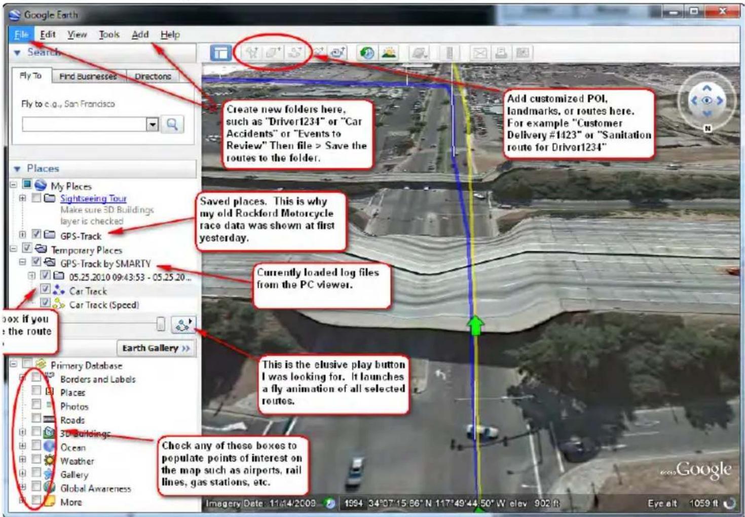Collapse the Places panel triangle
This screenshot has width=745, height=517.
tap(17, 169)
